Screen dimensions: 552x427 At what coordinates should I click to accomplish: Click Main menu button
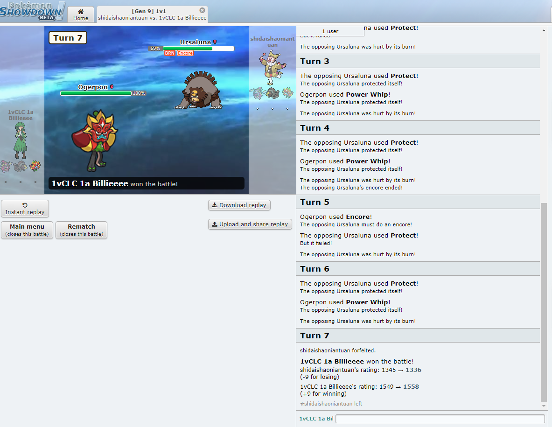point(27,230)
